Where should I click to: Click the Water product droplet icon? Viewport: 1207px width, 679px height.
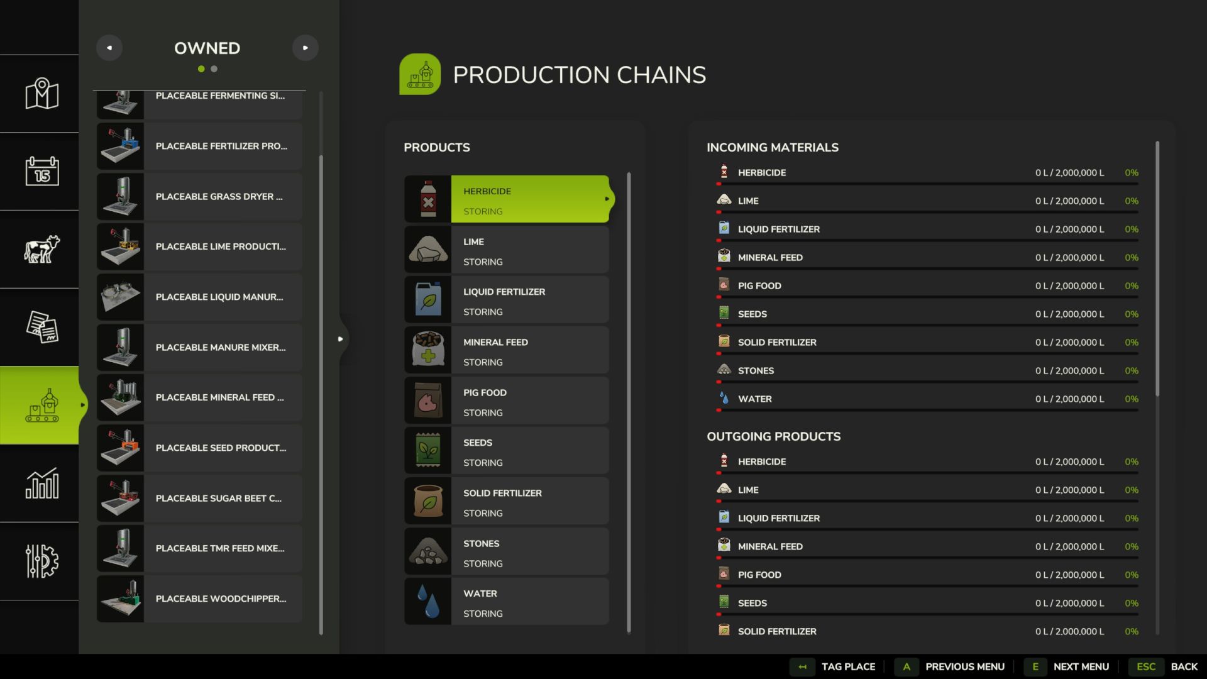428,601
